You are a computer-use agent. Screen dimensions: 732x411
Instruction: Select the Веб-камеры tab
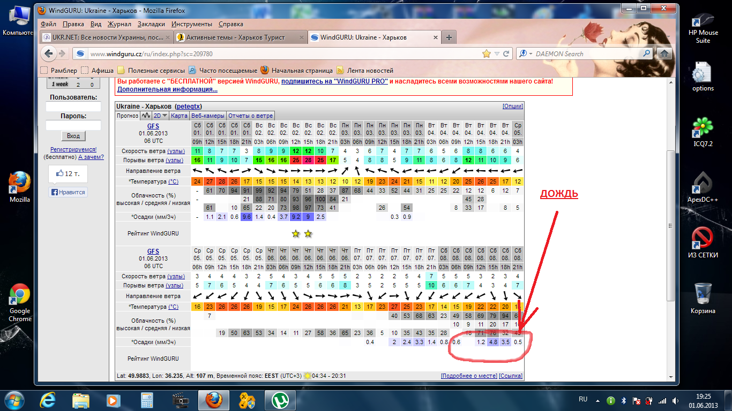[208, 116]
